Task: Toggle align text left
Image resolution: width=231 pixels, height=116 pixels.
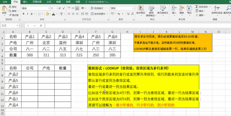Action: (69, 14)
